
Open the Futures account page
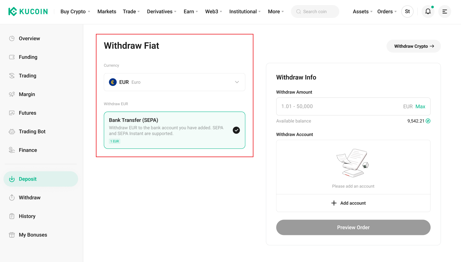click(x=27, y=113)
